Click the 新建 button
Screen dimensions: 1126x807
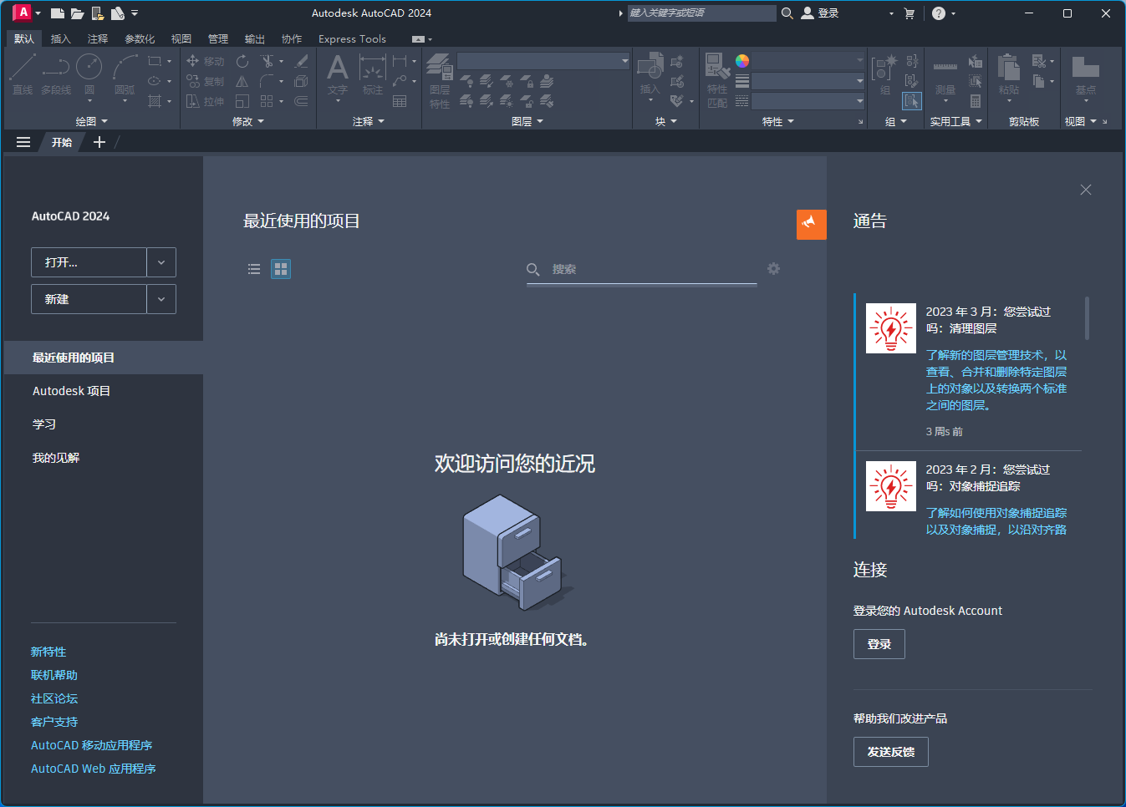89,299
